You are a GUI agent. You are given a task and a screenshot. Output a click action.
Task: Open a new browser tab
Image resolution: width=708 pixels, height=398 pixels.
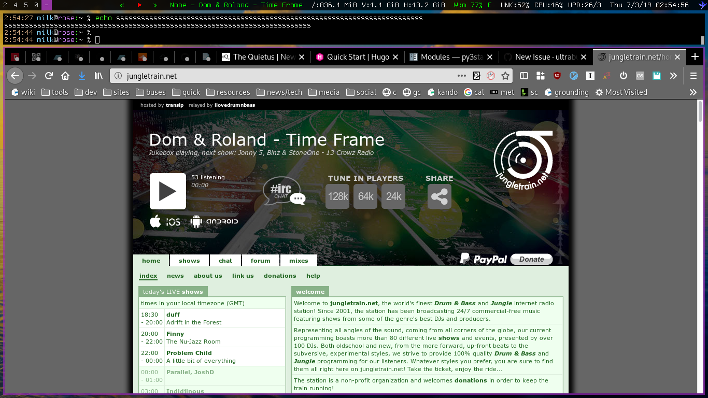(695, 57)
